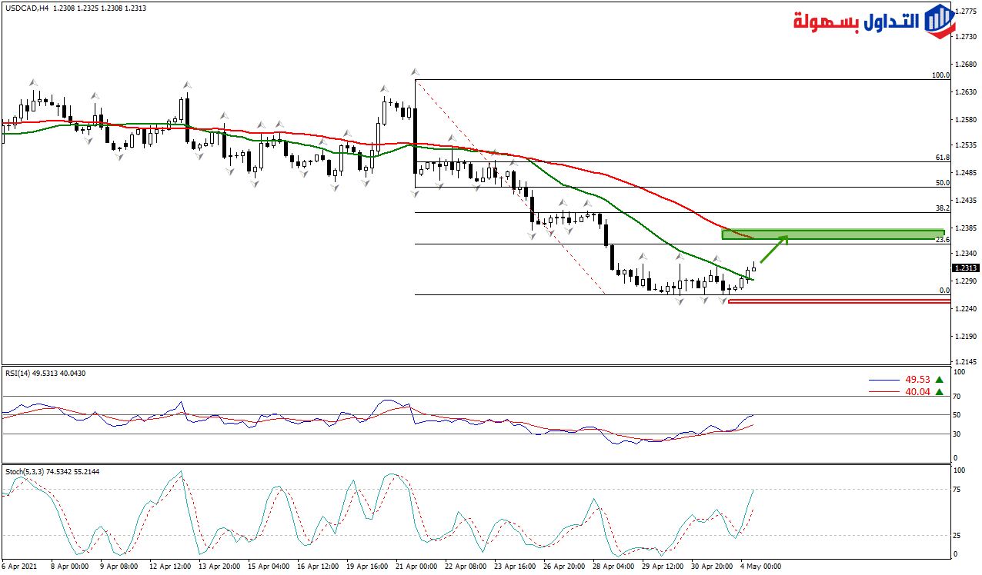Click the 1.2240 price axis label

(966, 309)
